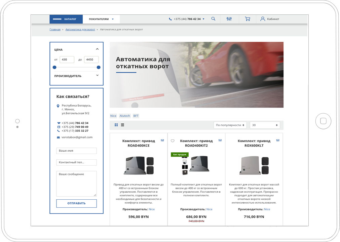Image resolution: width=340 pixels, height=242 pixels.
Task: Filter by BFT brand tag
Action: pos(136,116)
